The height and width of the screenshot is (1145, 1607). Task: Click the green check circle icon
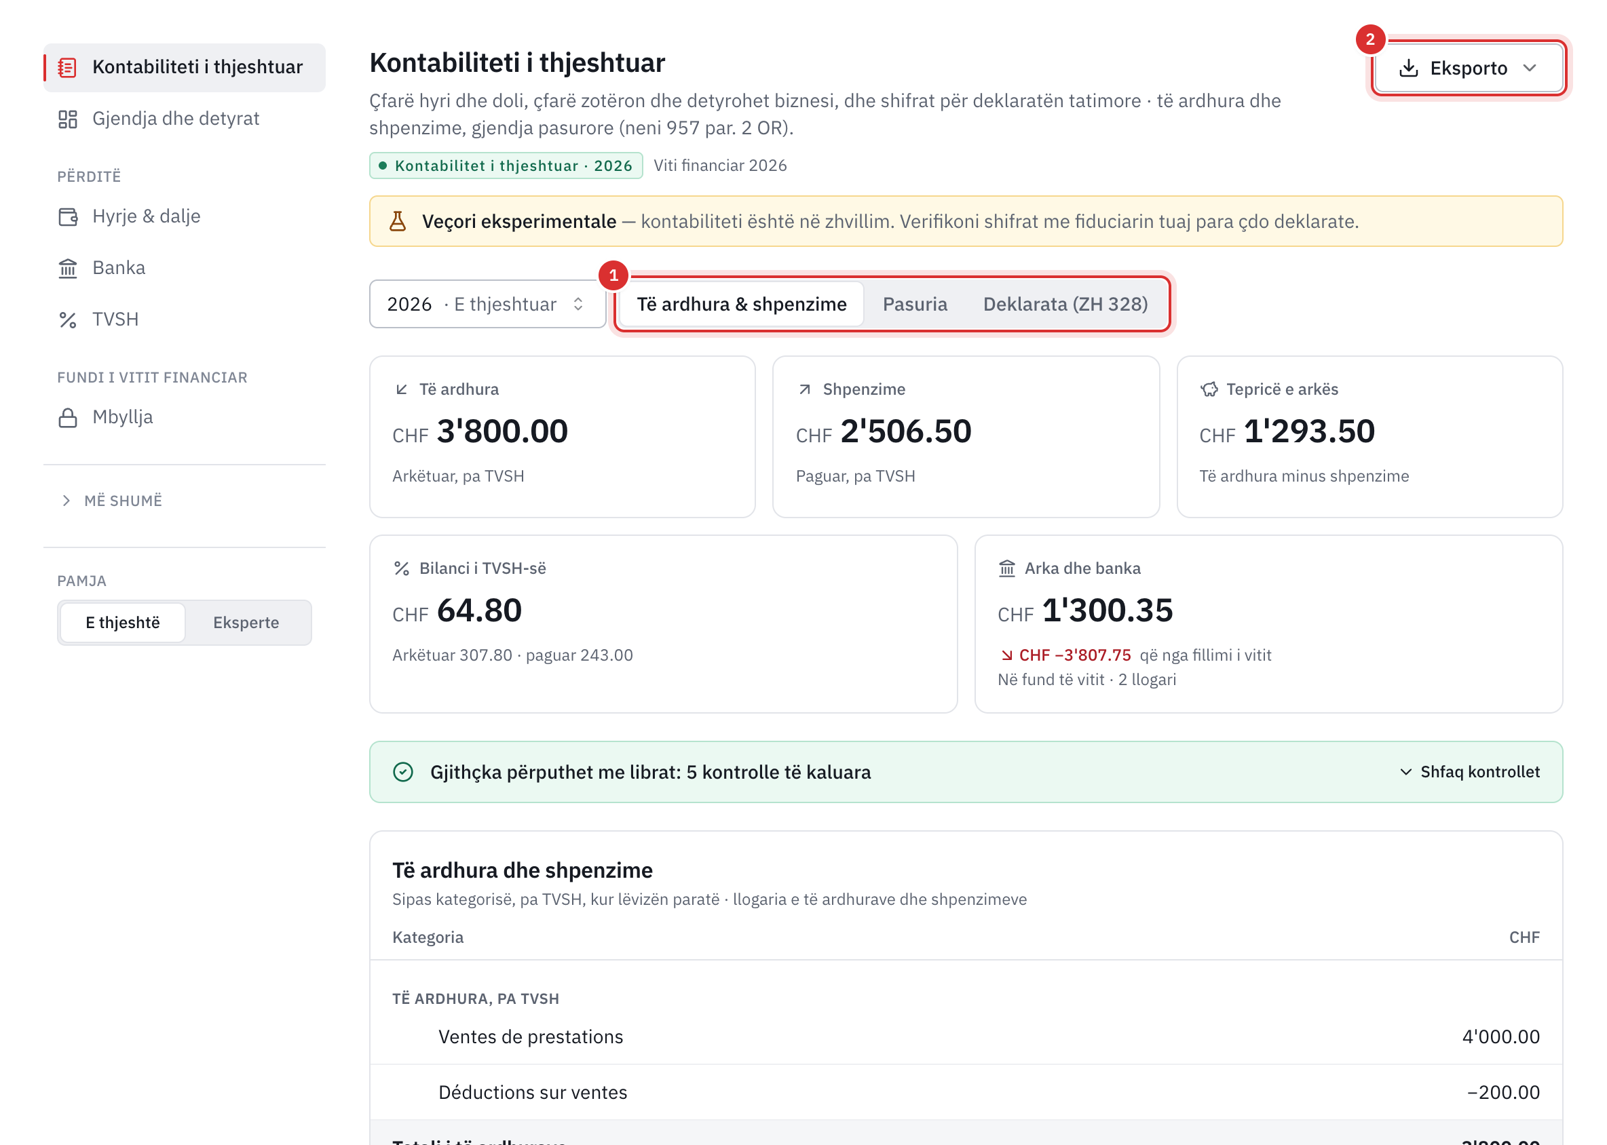point(403,772)
